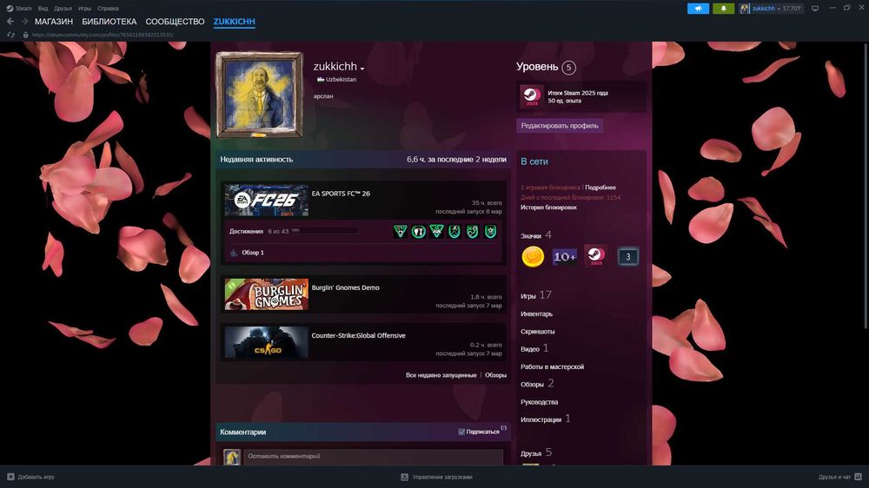
Task: Click the Оставить комментарий input field
Action: coord(374,457)
